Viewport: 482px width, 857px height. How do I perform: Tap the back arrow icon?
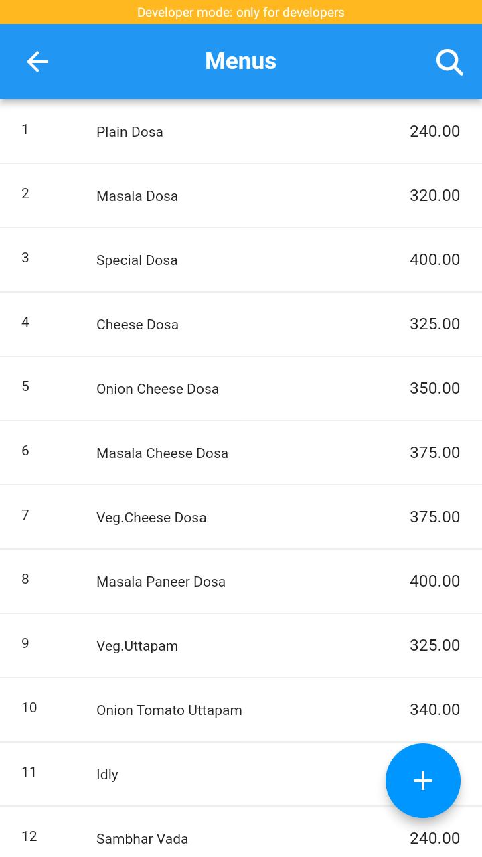37,62
